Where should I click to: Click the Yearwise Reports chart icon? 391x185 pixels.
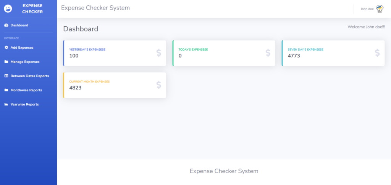pos(6,104)
